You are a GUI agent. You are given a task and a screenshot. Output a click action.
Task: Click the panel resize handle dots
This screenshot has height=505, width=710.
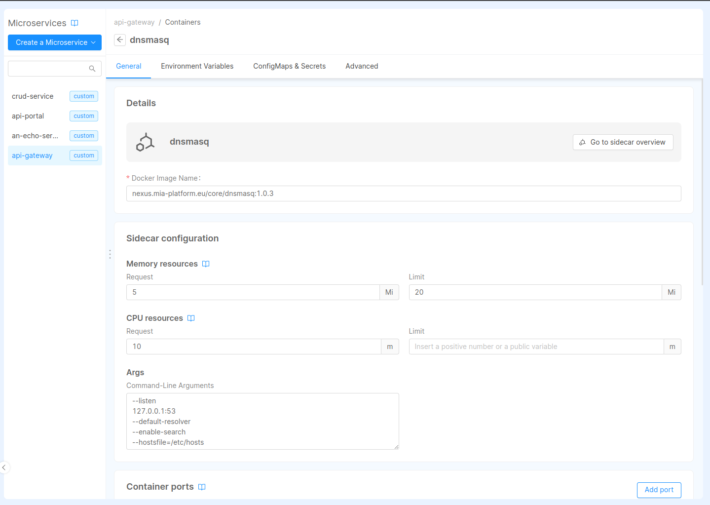[x=110, y=254]
